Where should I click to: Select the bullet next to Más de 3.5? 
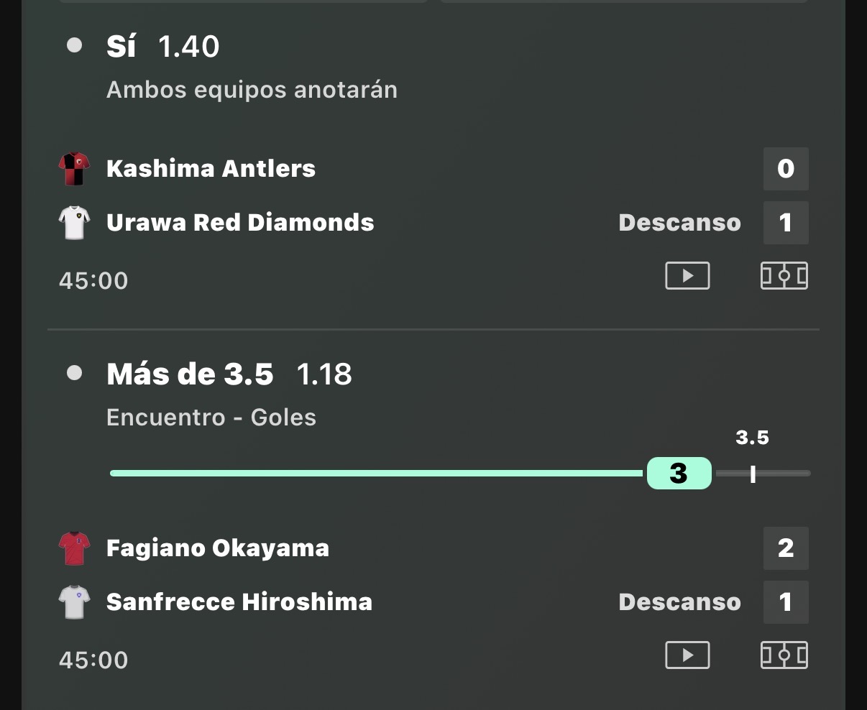[x=74, y=373]
